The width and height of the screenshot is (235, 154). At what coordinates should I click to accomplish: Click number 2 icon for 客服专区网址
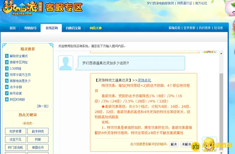[7, 62]
